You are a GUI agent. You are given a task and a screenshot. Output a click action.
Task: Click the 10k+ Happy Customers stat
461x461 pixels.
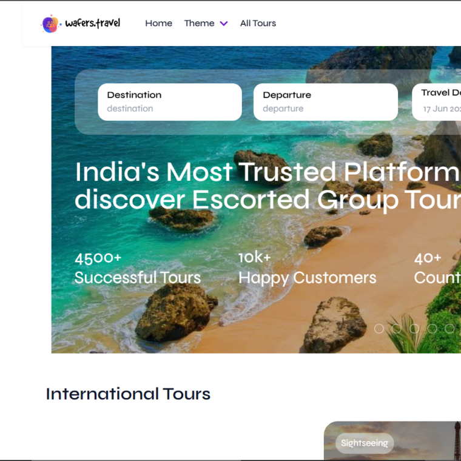point(308,269)
